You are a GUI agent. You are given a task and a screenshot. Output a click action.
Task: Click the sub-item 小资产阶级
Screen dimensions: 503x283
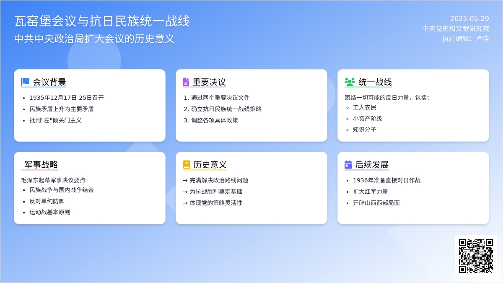click(x=368, y=119)
